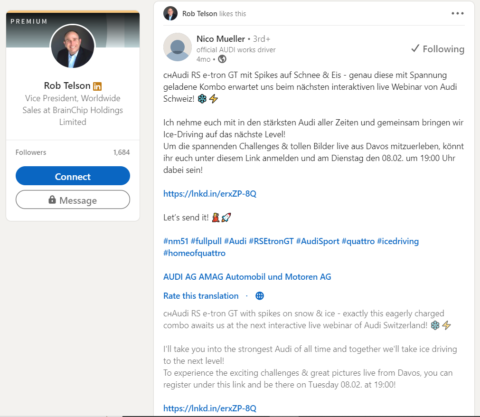Open Nico Mueller's profile avatar
Image resolution: width=480 pixels, height=417 pixels.
[178, 47]
